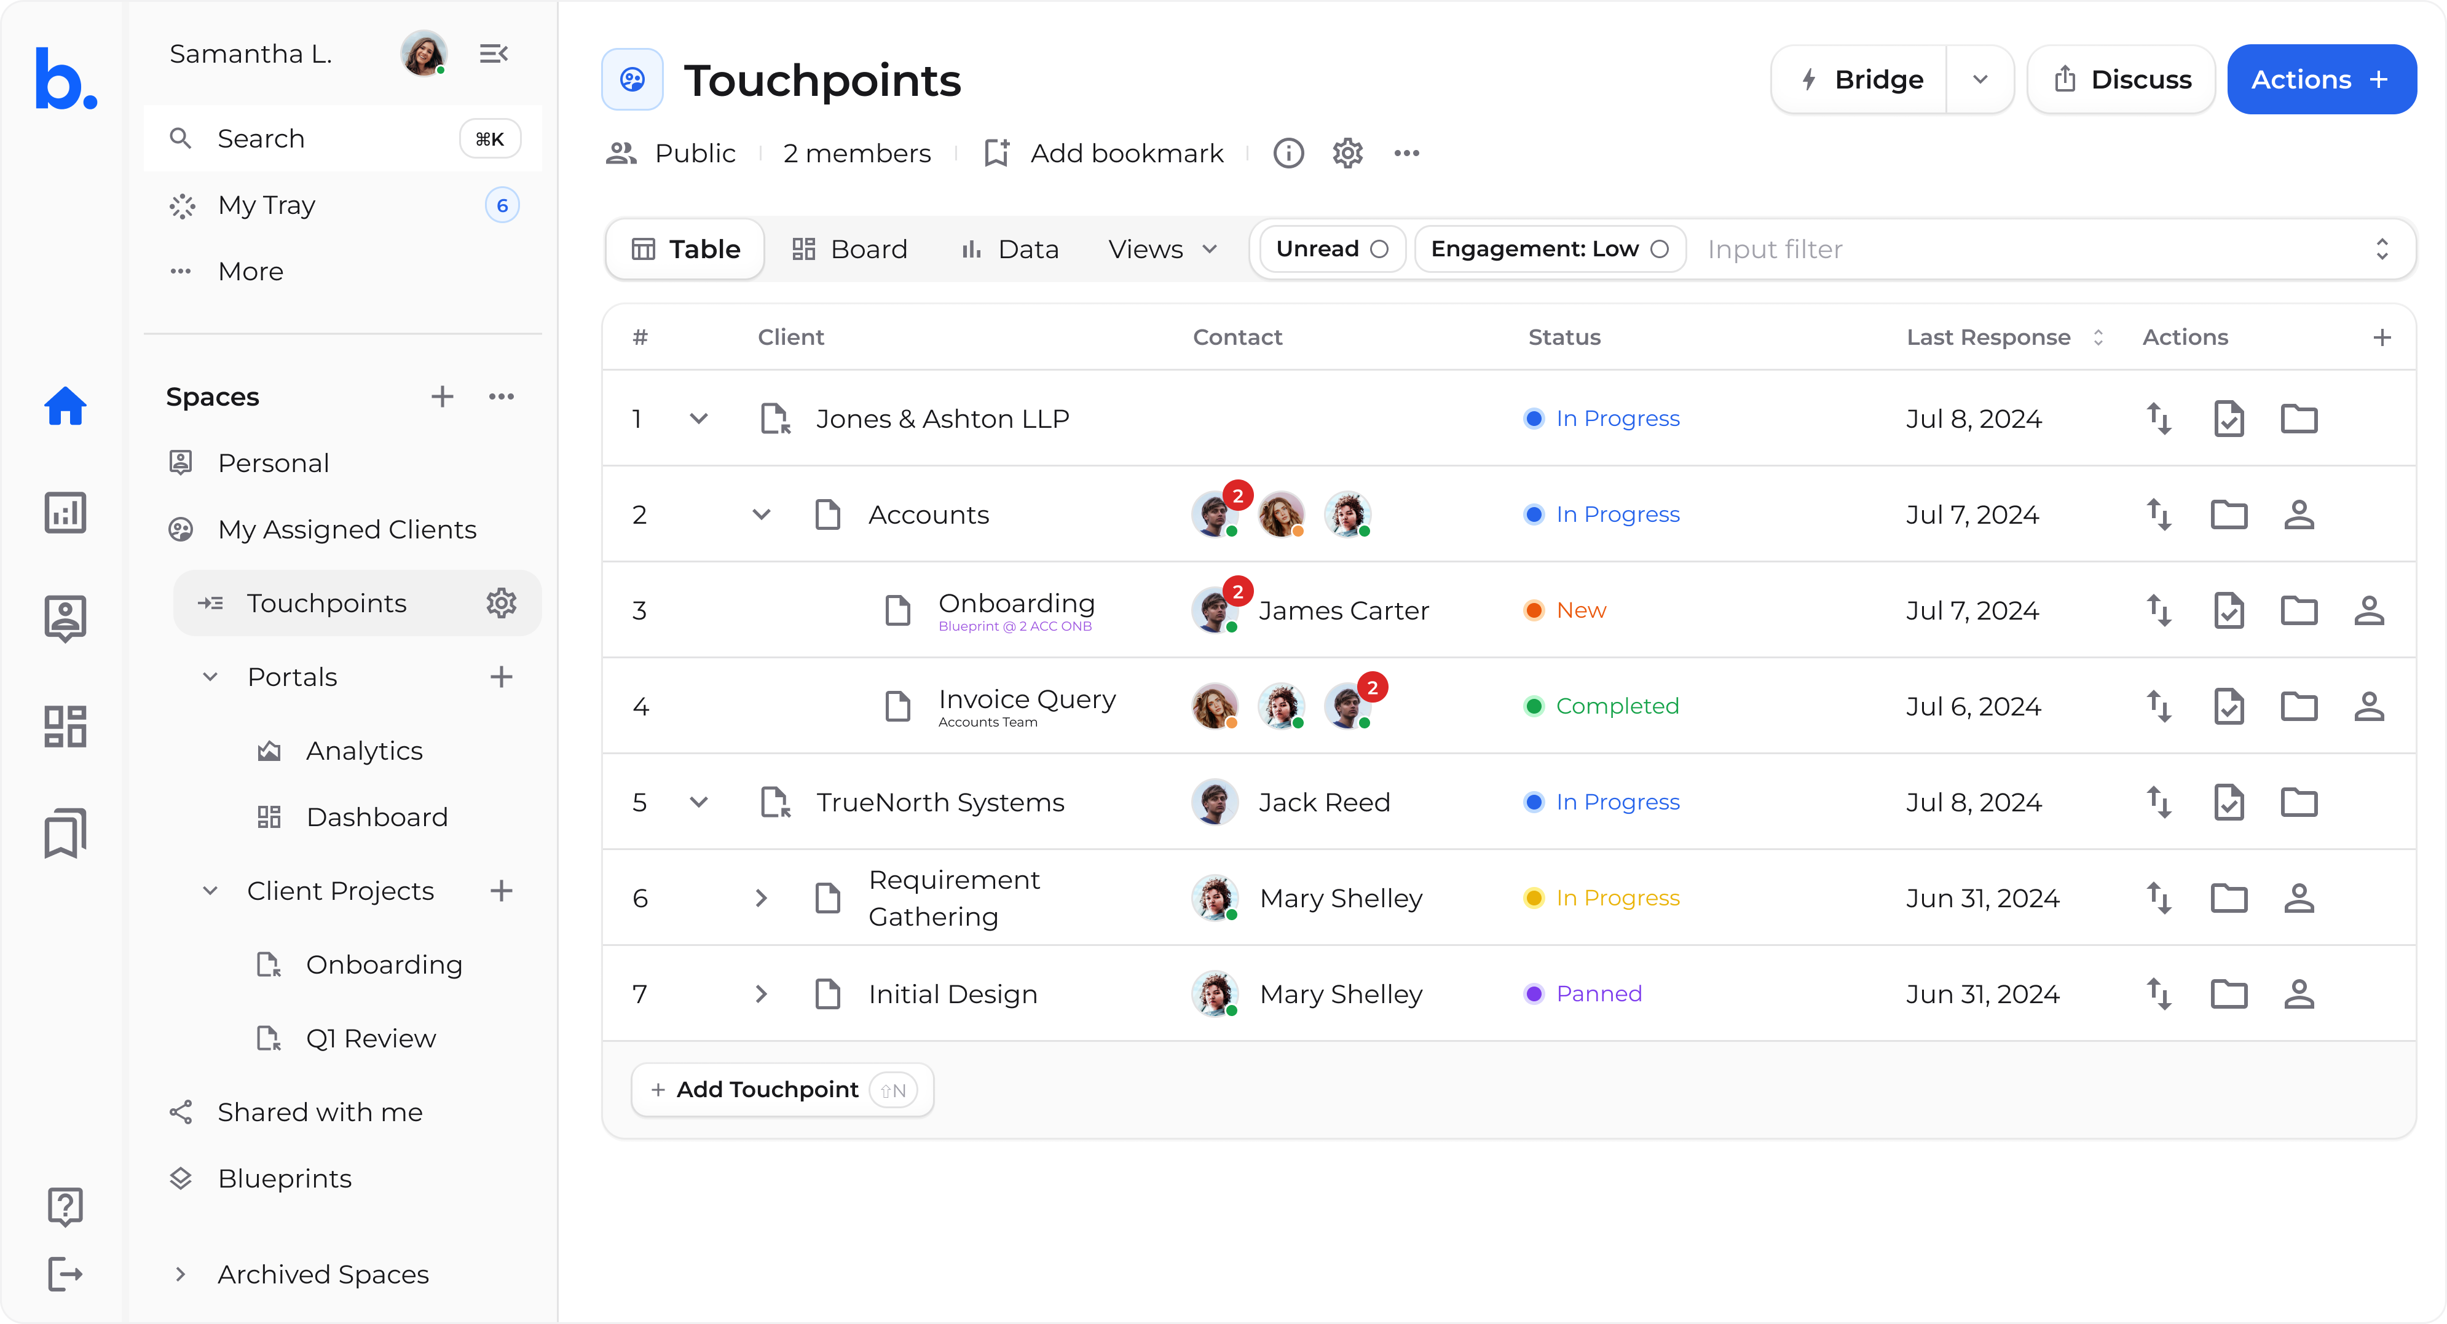Open the bookmarks icon in left rail
This screenshot has height=1324, width=2447.
(x=65, y=832)
